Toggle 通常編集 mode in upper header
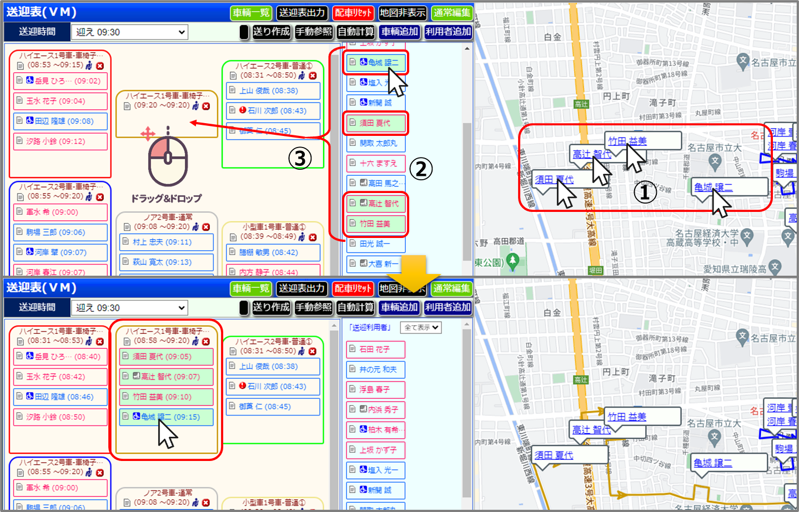This screenshot has height=512, width=799. (x=452, y=12)
